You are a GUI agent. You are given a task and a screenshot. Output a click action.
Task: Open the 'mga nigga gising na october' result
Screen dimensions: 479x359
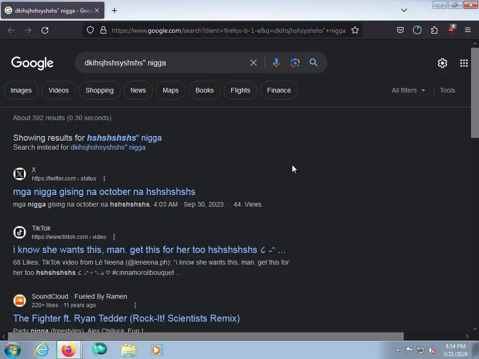104,192
